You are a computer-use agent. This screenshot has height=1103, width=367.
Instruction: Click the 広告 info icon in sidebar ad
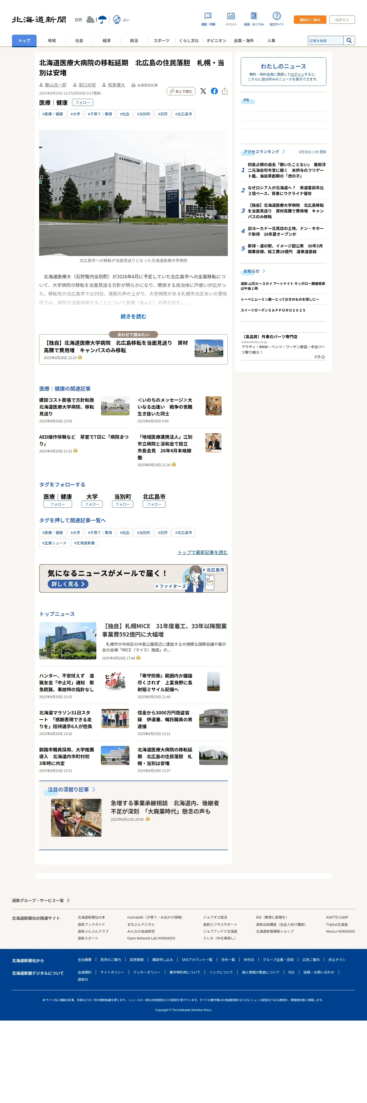coord(323,357)
